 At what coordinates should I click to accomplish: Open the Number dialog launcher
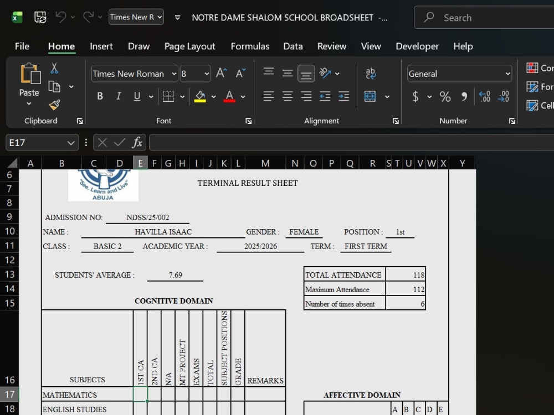tap(512, 121)
